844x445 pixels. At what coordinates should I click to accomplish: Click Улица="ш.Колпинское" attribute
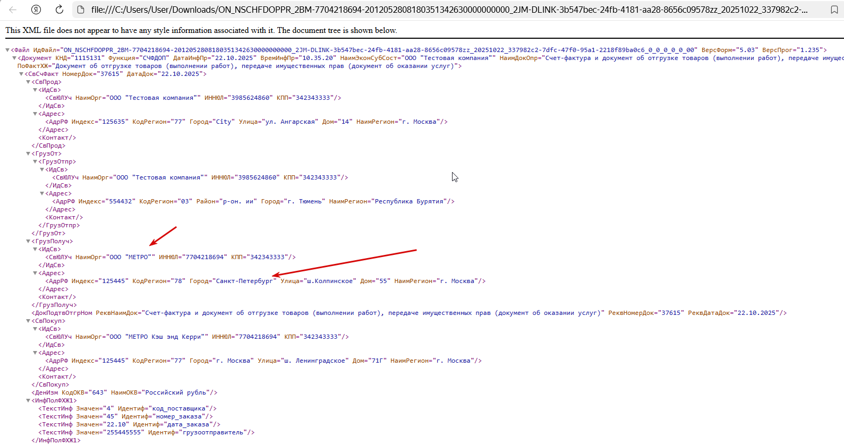(318, 281)
